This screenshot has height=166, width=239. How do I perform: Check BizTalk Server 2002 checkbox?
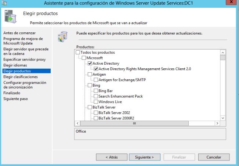coord(96,113)
